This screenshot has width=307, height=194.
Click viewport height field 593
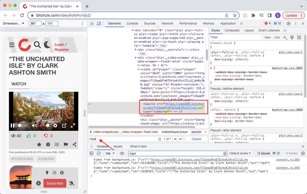(x=52, y=24)
